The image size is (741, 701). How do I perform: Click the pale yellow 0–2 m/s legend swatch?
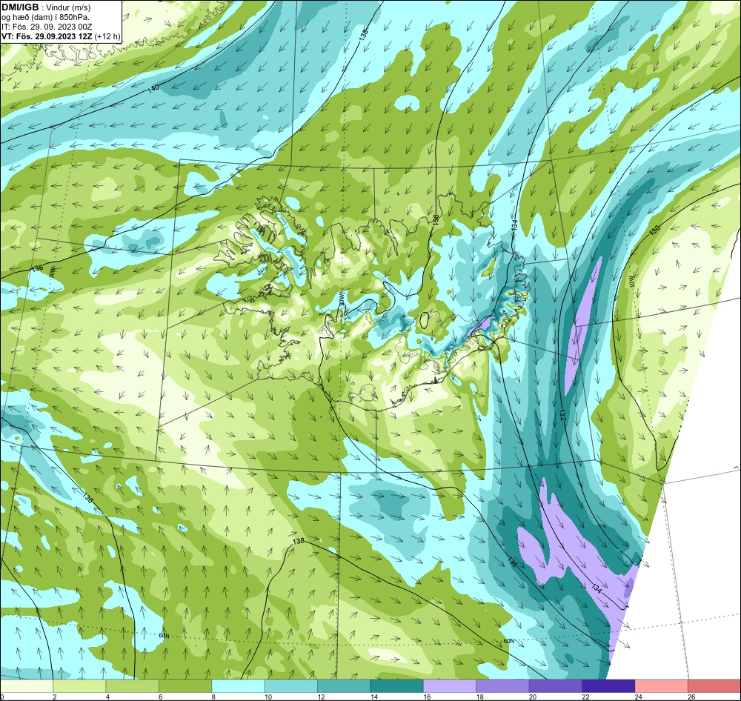(27, 686)
